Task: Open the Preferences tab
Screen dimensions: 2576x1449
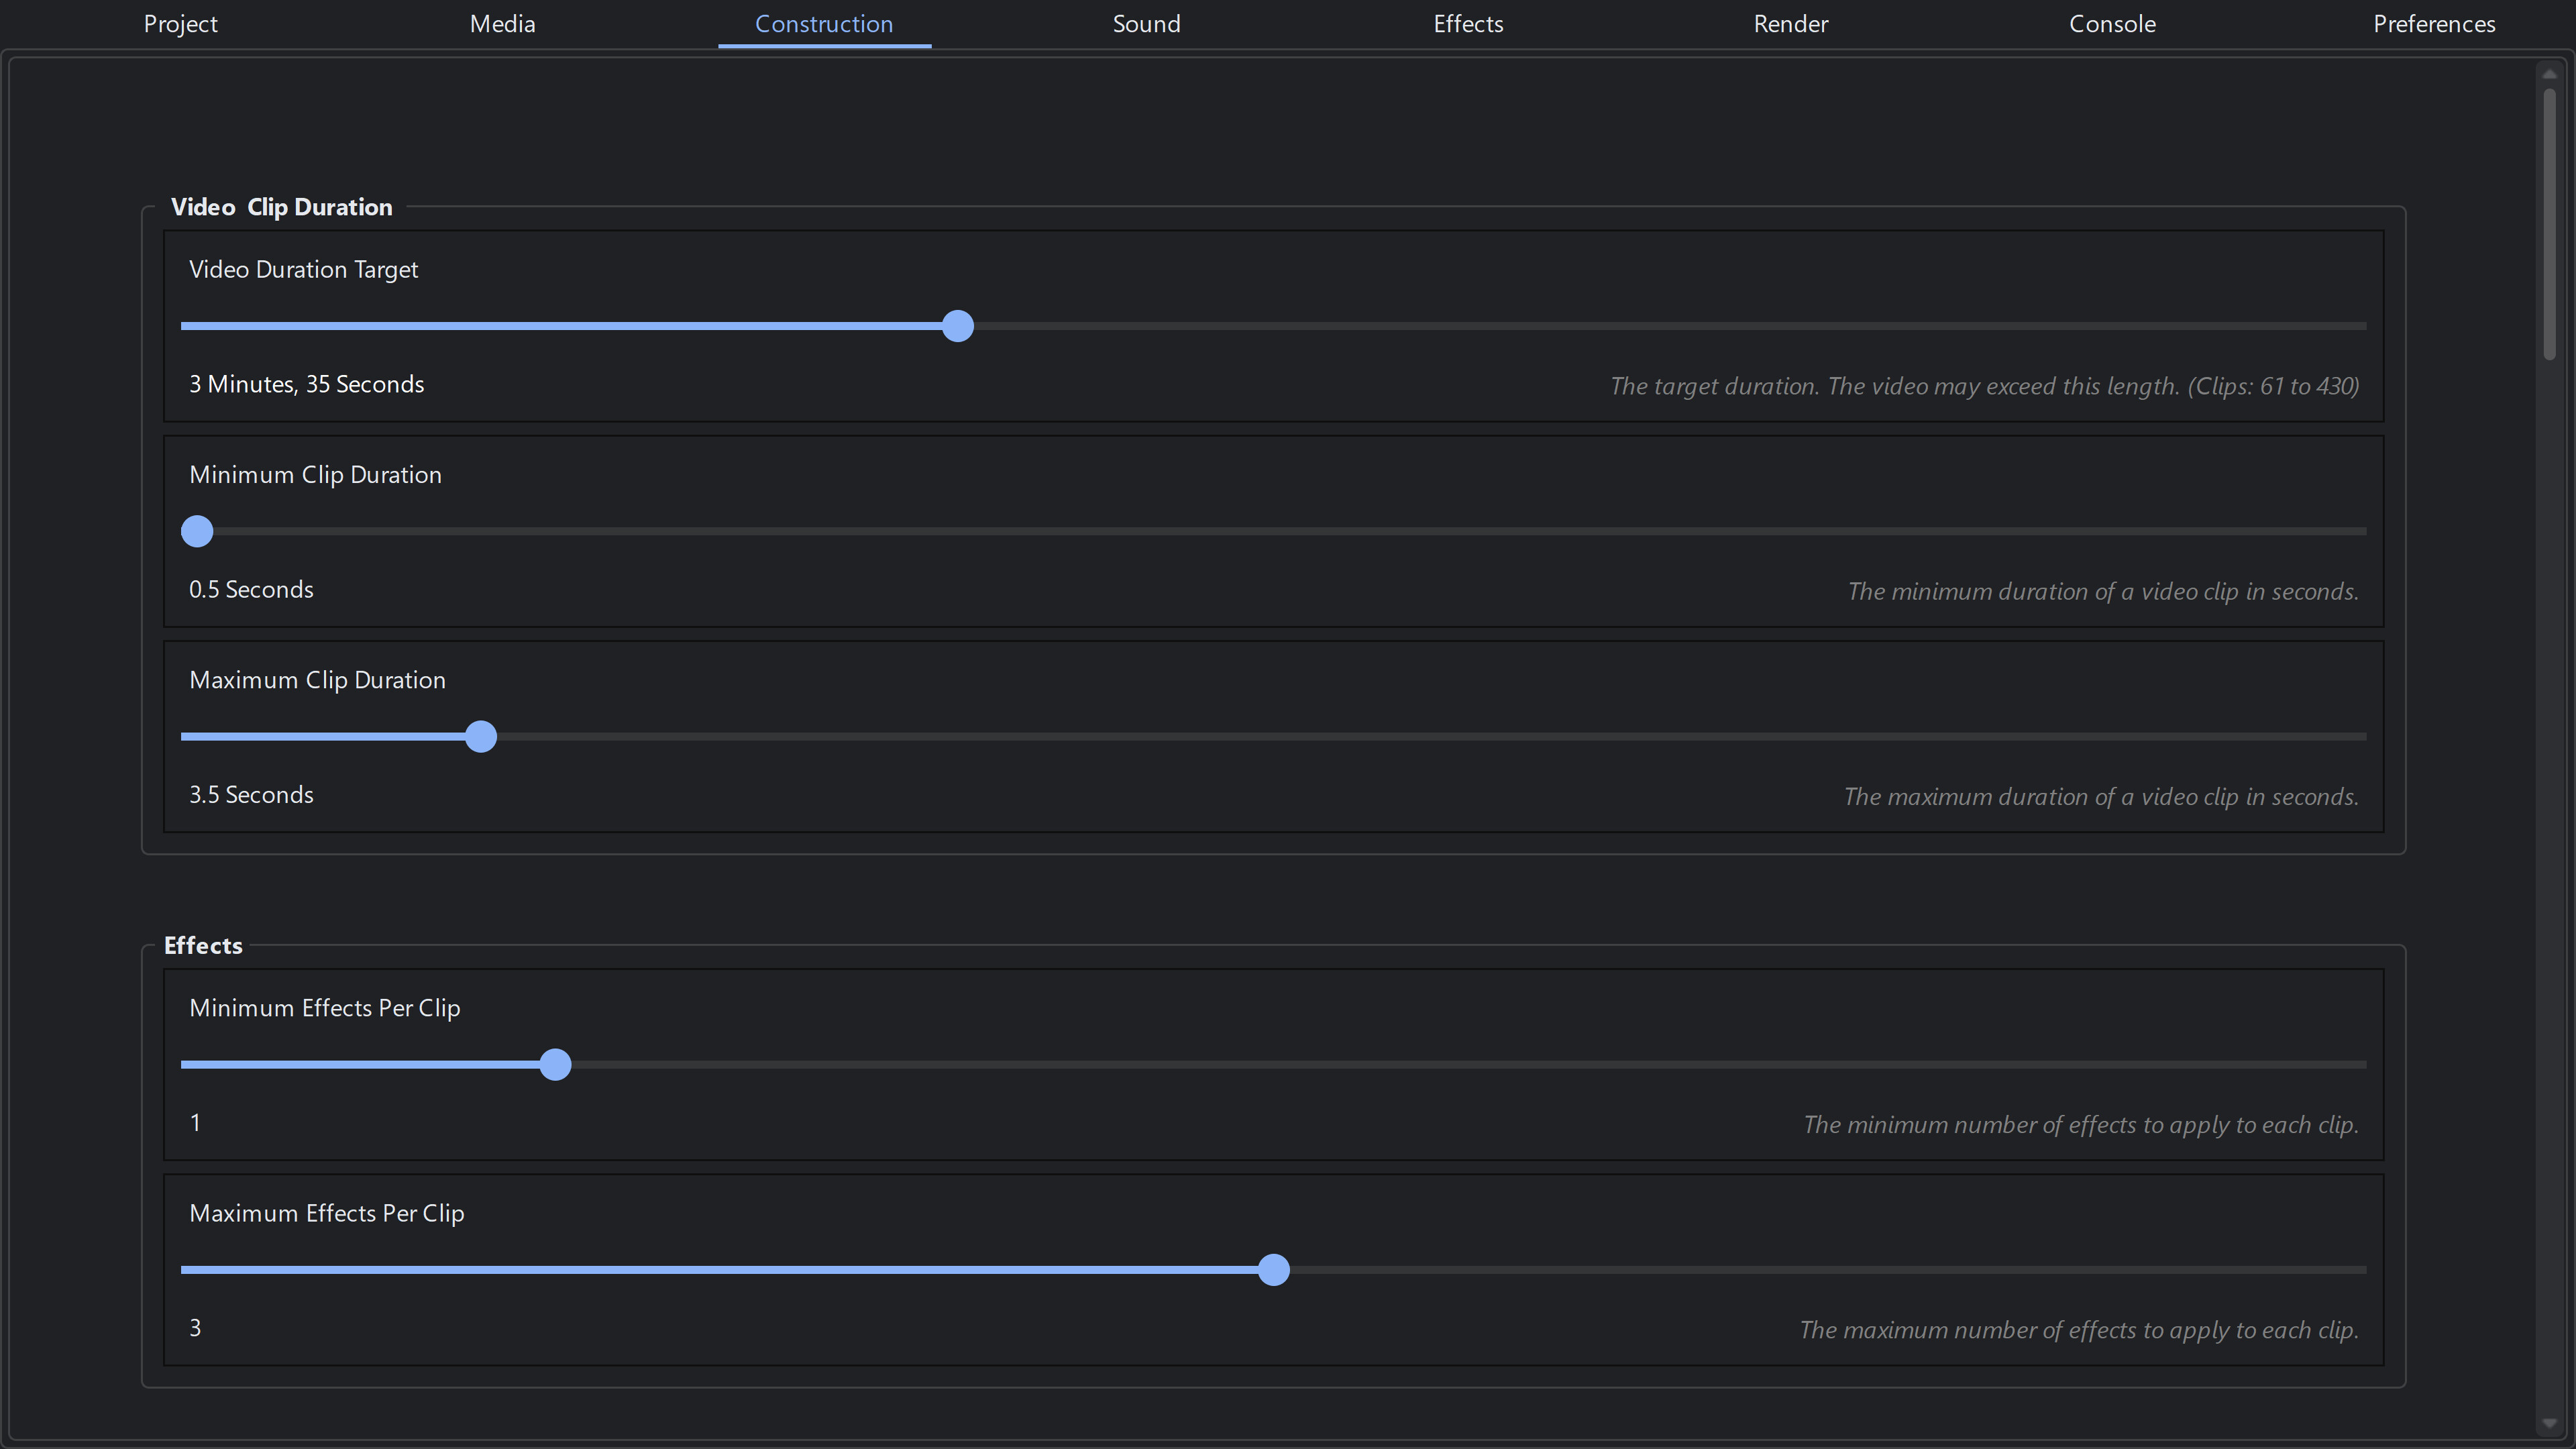Action: click(x=2434, y=23)
